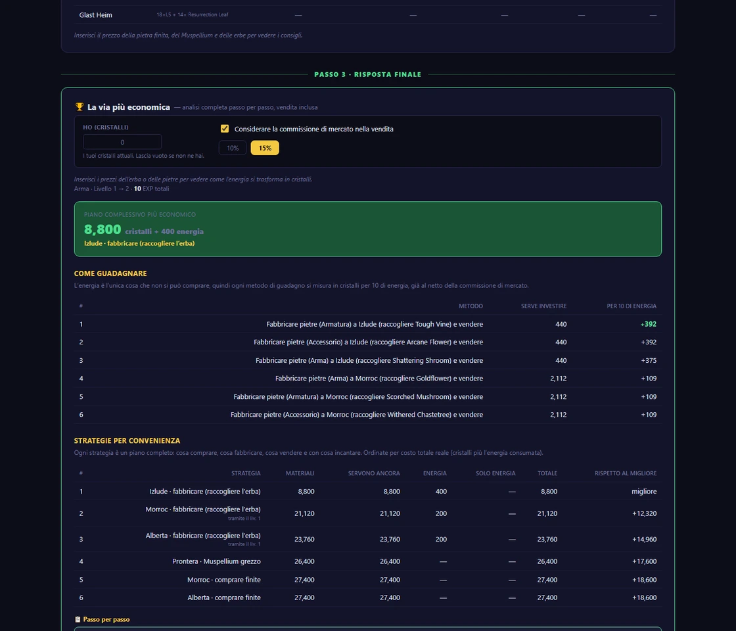The image size is (736, 631).
Task: Click the Glast Heim table row
Action: pos(367,15)
